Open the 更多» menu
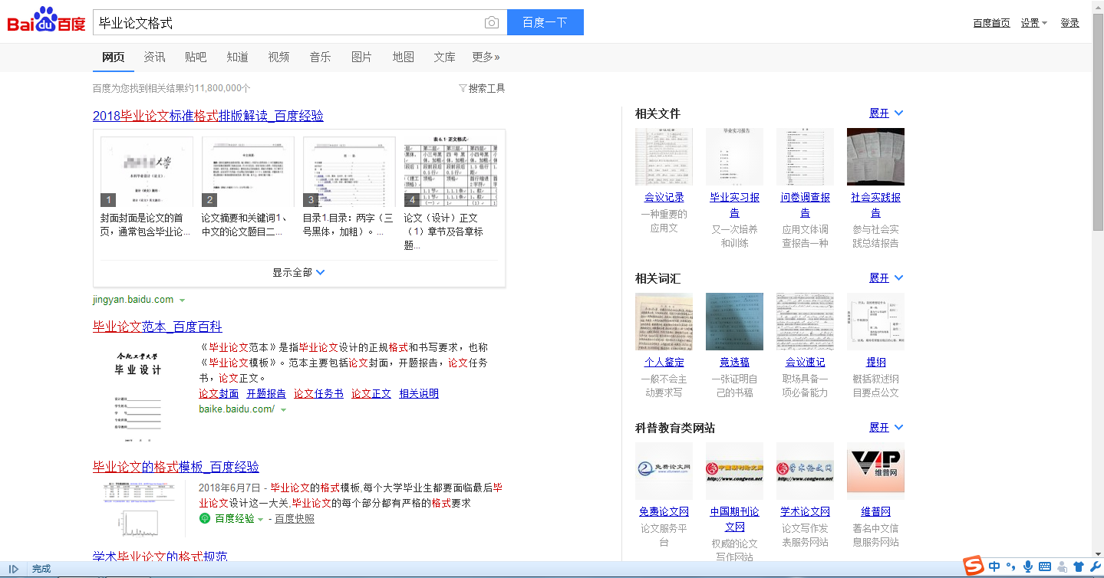This screenshot has width=1104, height=578. 486,57
